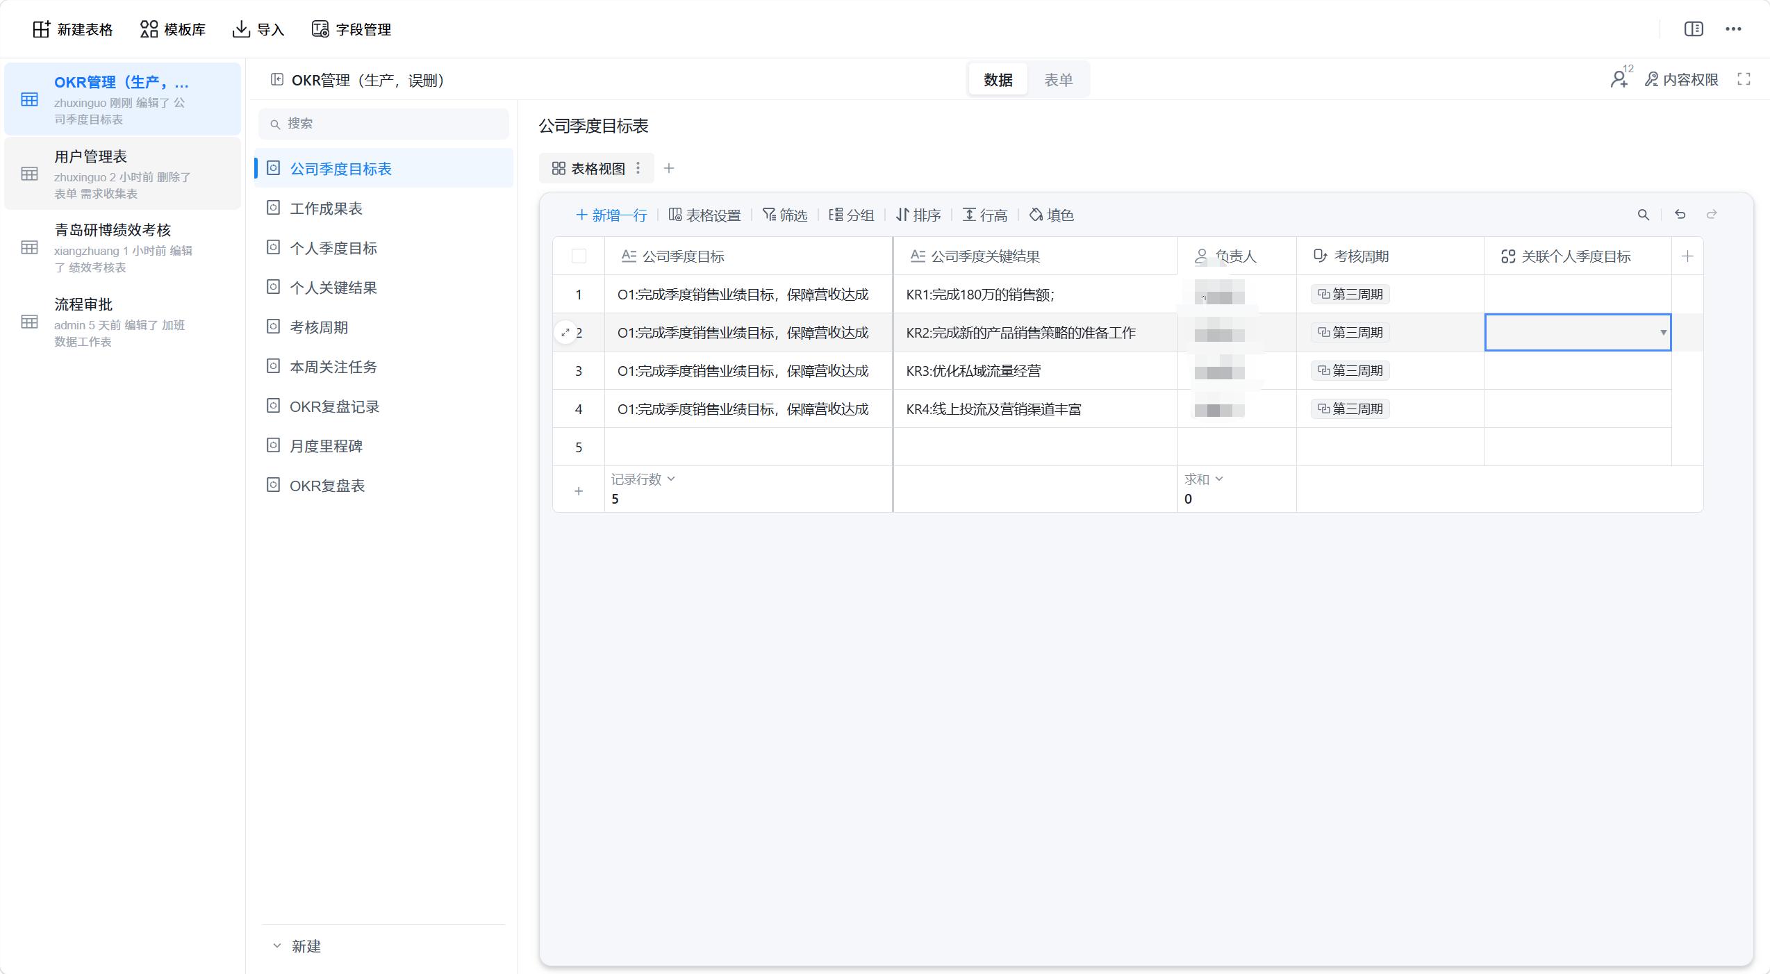Open 内容权限 content permissions
Image resolution: width=1770 pixels, height=974 pixels.
point(1681,79)
